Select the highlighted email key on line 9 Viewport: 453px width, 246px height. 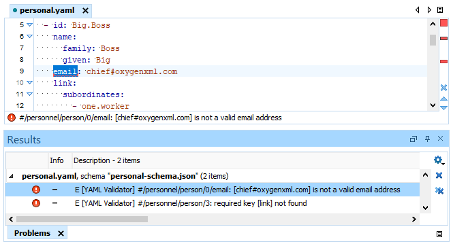(65, 71)
